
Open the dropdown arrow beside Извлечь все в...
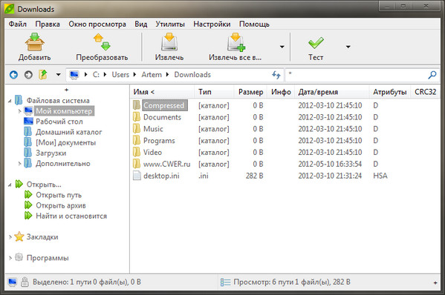click(x=282, y=47)
